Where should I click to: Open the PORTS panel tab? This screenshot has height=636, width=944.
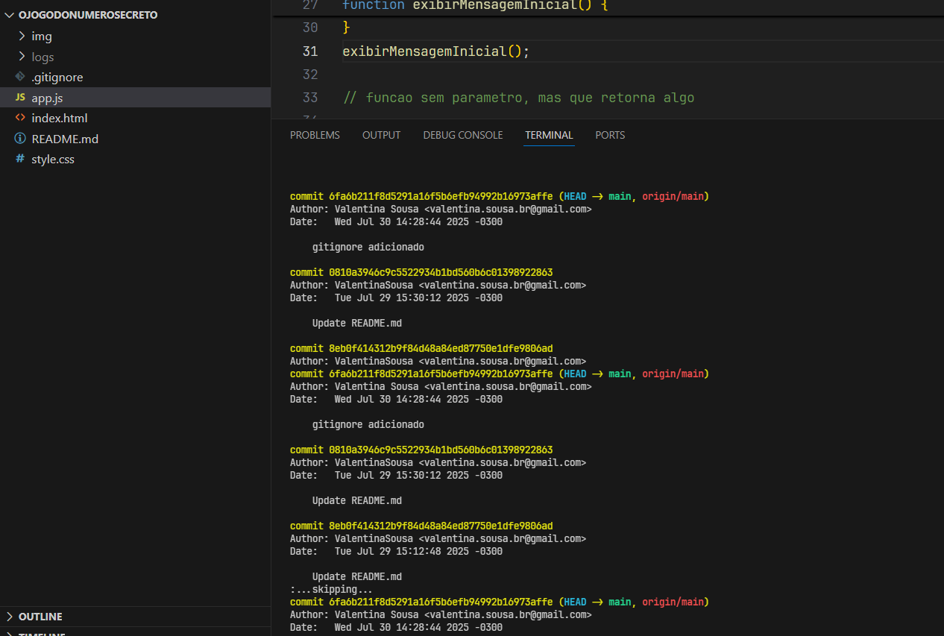(x=610, y=135)
